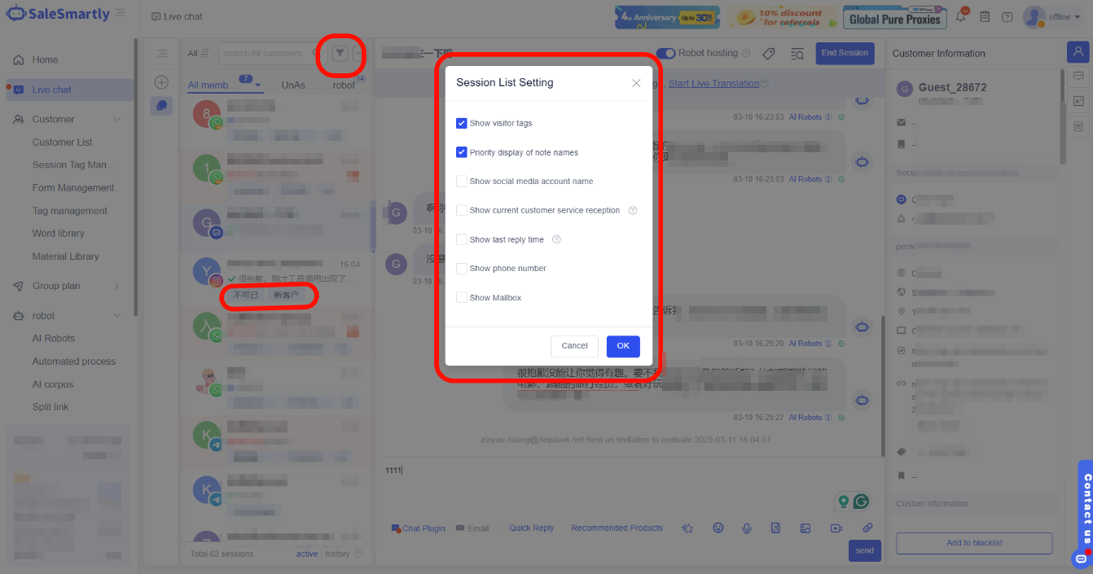Click the send video icon
Viewport: 1093px width, 574px height.
click(x=836, y=528)
